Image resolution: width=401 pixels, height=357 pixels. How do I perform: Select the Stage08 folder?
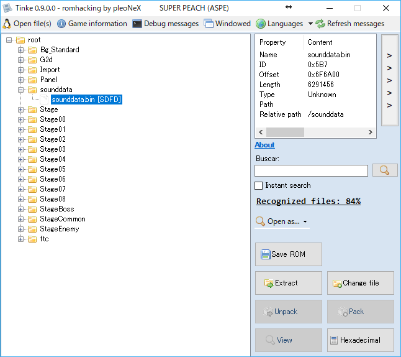(x=53, y=199)
